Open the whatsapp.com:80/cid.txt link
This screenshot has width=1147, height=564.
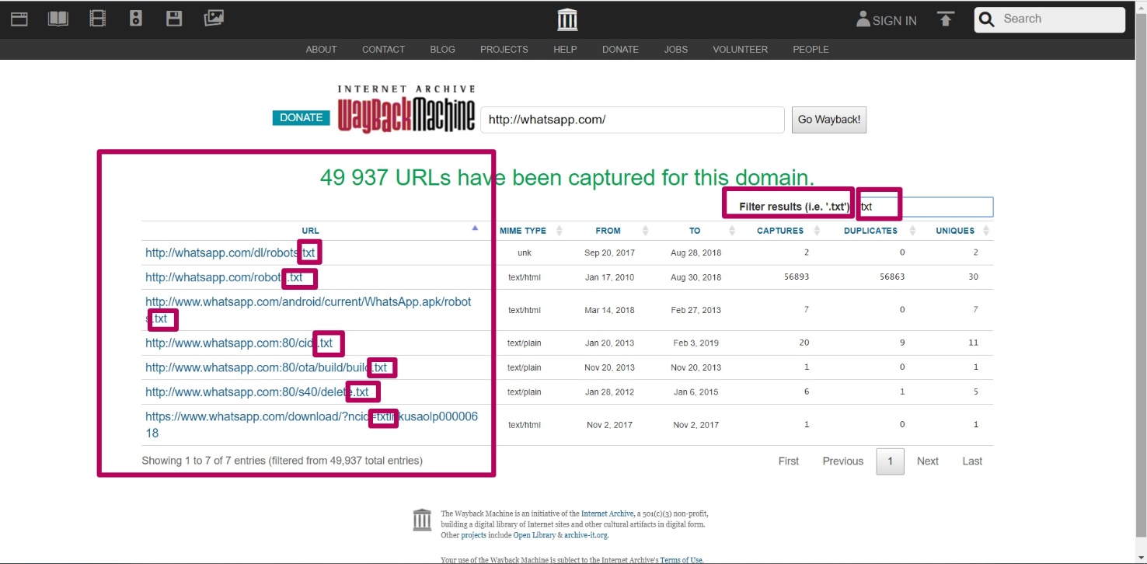point(239,343)
